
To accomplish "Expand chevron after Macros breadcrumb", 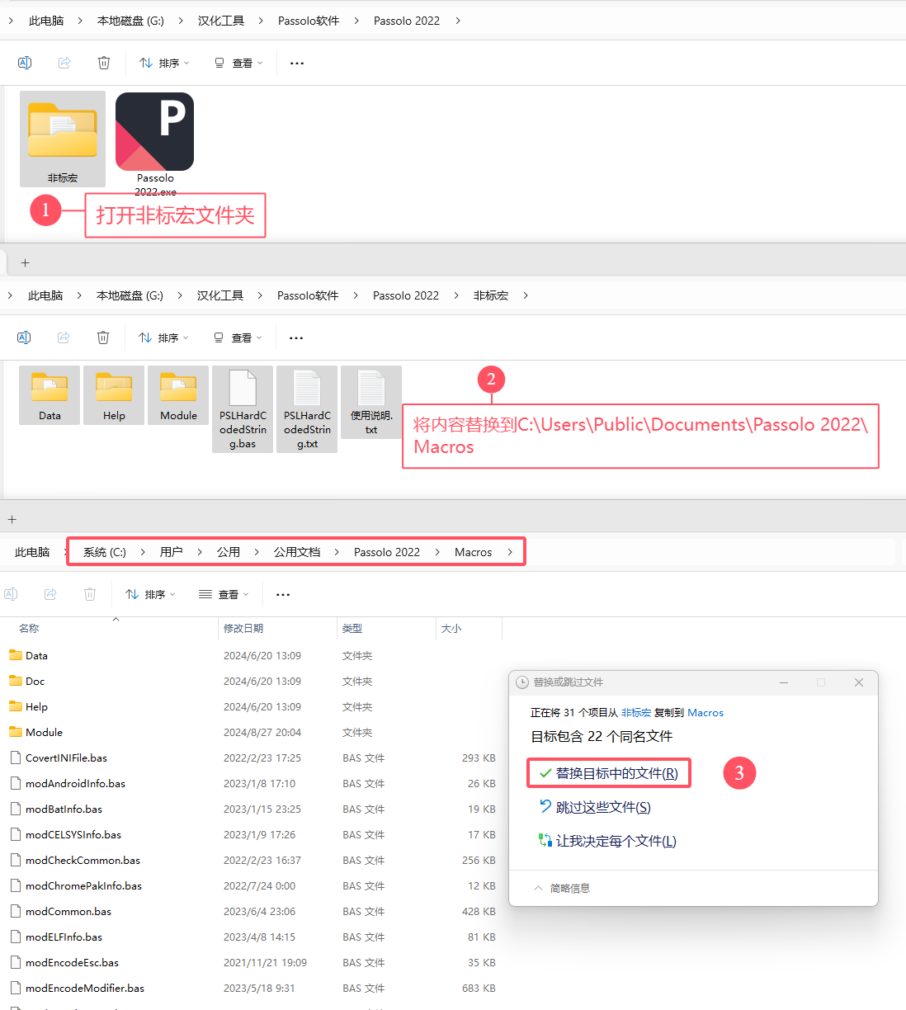I will coord(510,552).
